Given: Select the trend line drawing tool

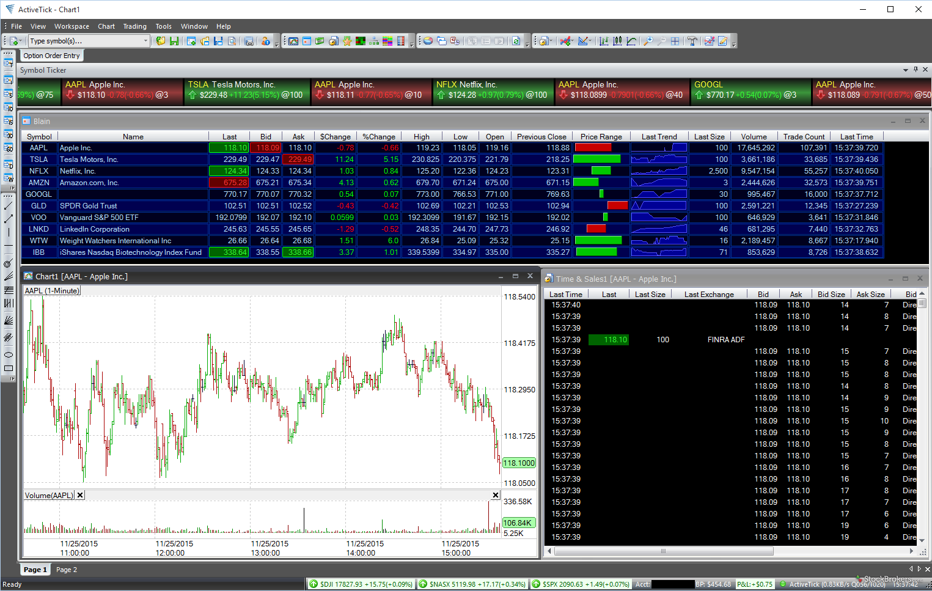Looking at the screenshot, I should (x=9, y=205).
